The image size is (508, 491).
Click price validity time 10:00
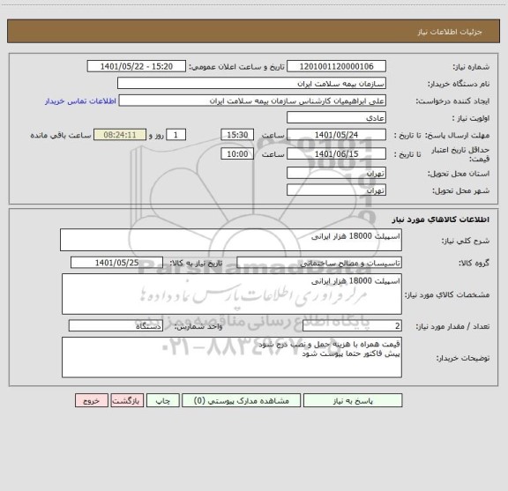coord(237,154)
